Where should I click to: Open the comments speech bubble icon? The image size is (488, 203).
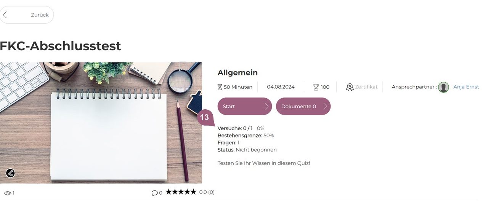pos(154,193)
